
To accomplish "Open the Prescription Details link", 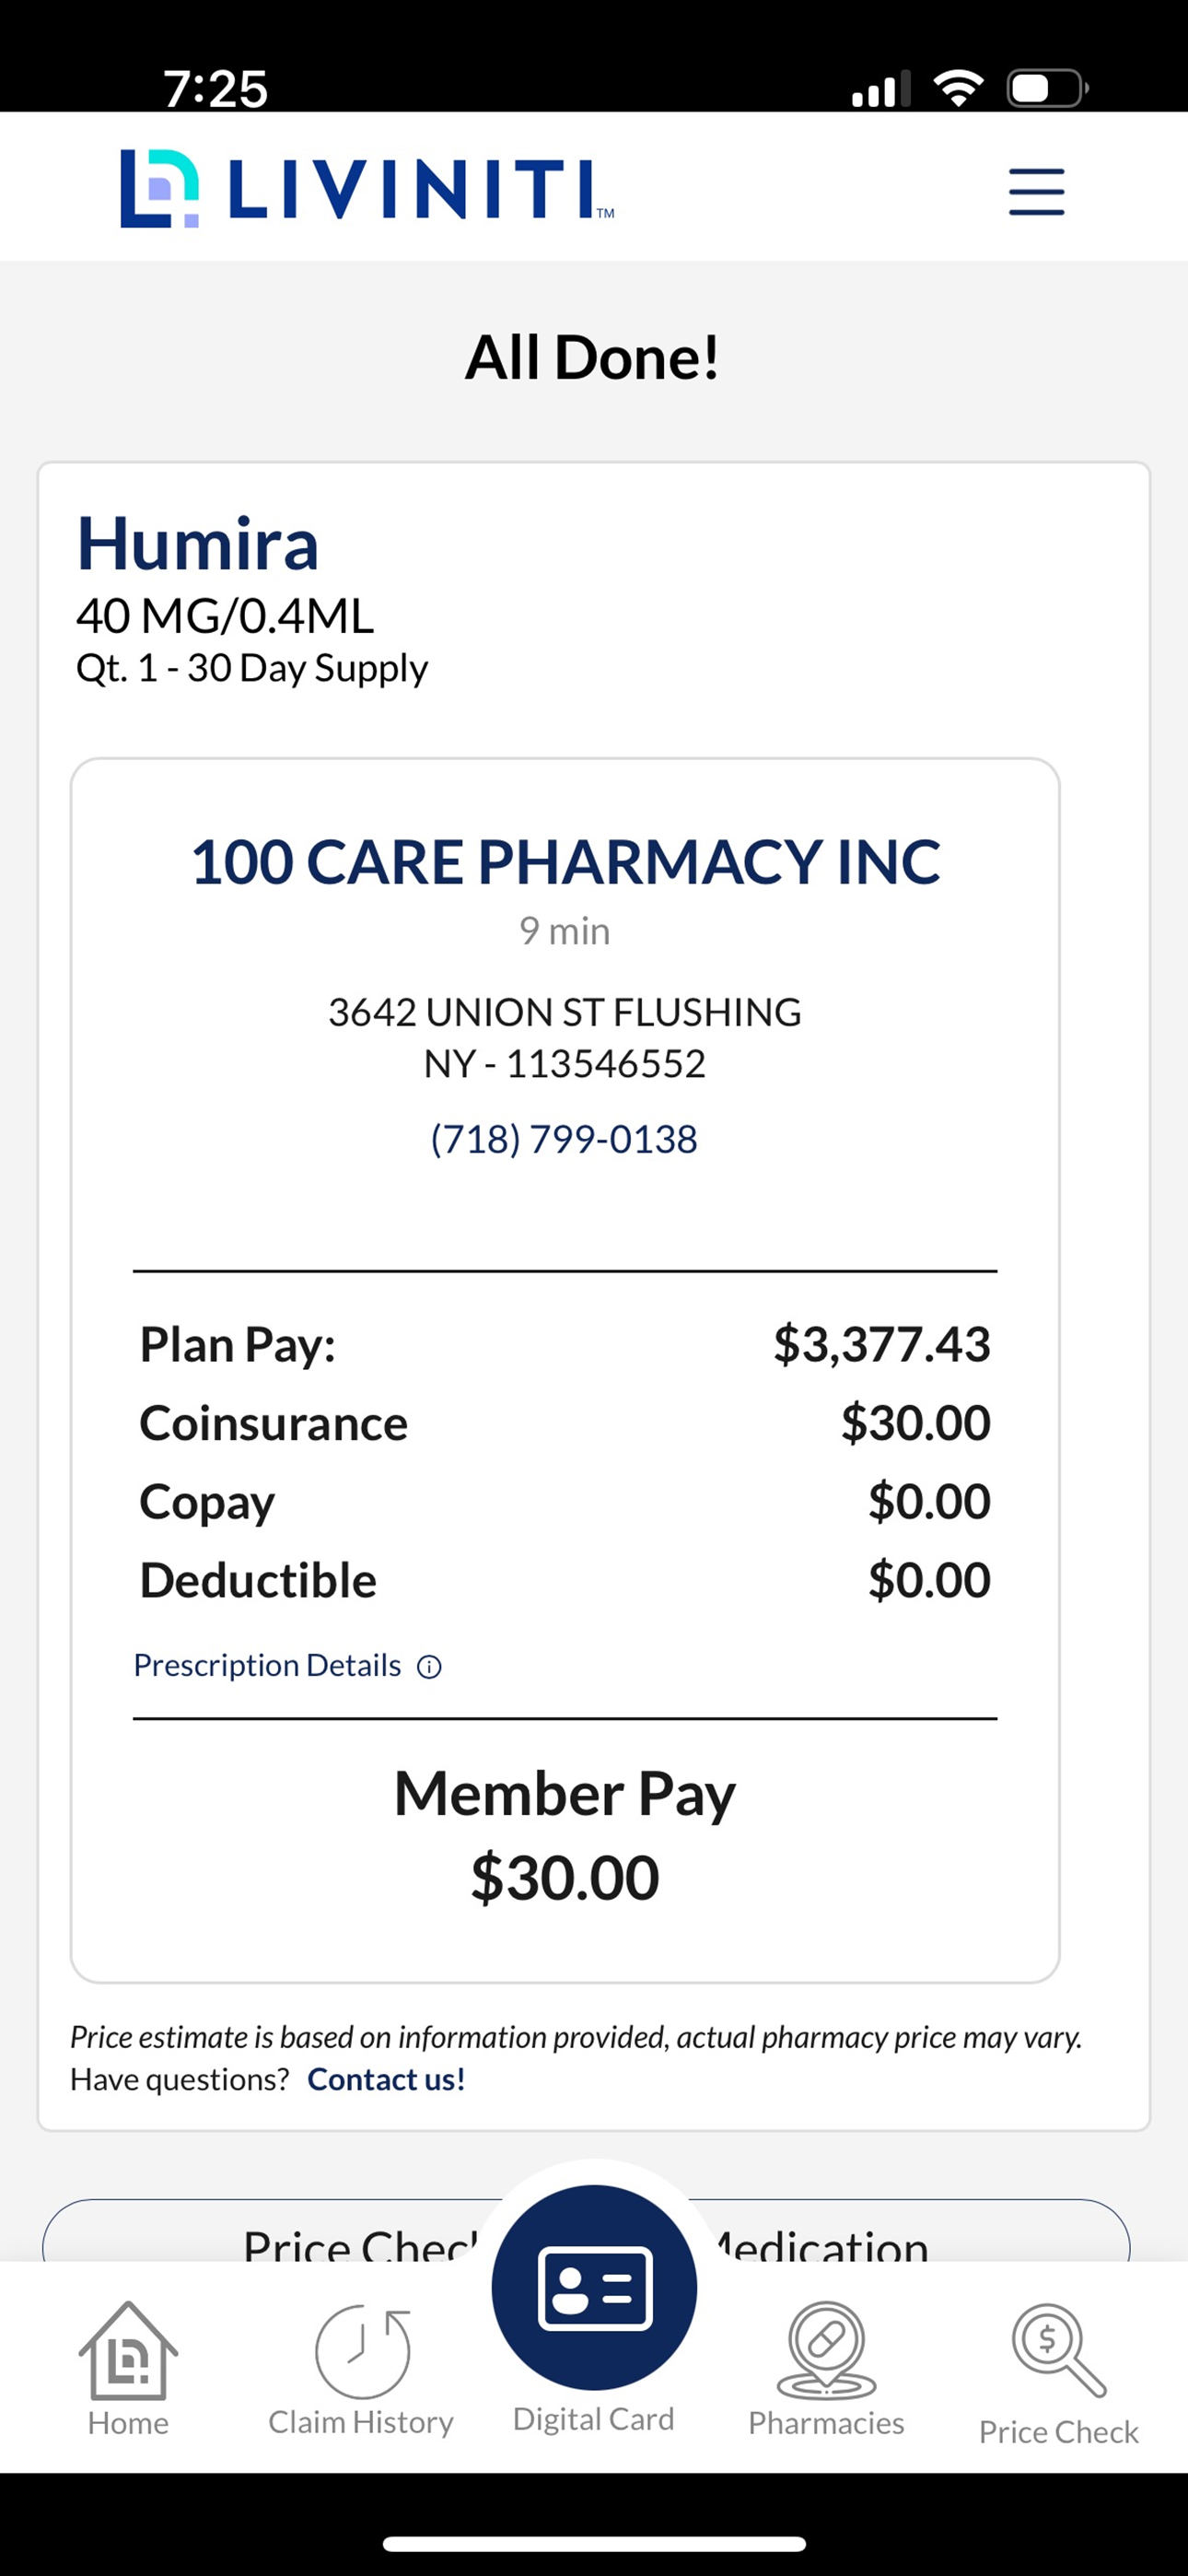I will [x=267, y=1665].
